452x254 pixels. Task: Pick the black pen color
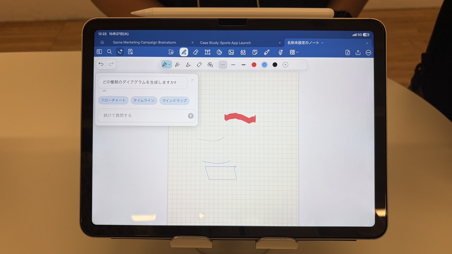[275, 65]
